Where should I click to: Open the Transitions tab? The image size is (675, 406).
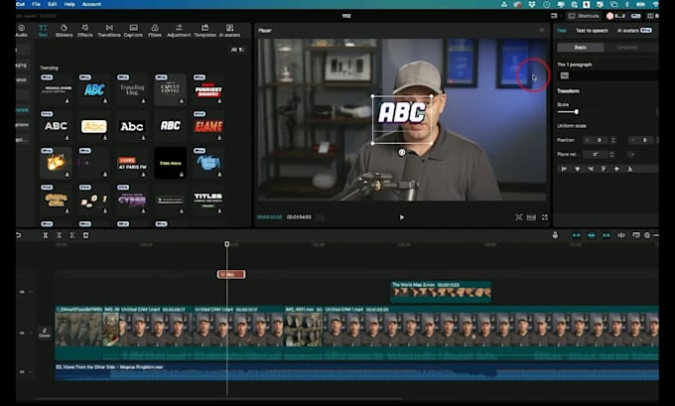[x=109, y=31]
